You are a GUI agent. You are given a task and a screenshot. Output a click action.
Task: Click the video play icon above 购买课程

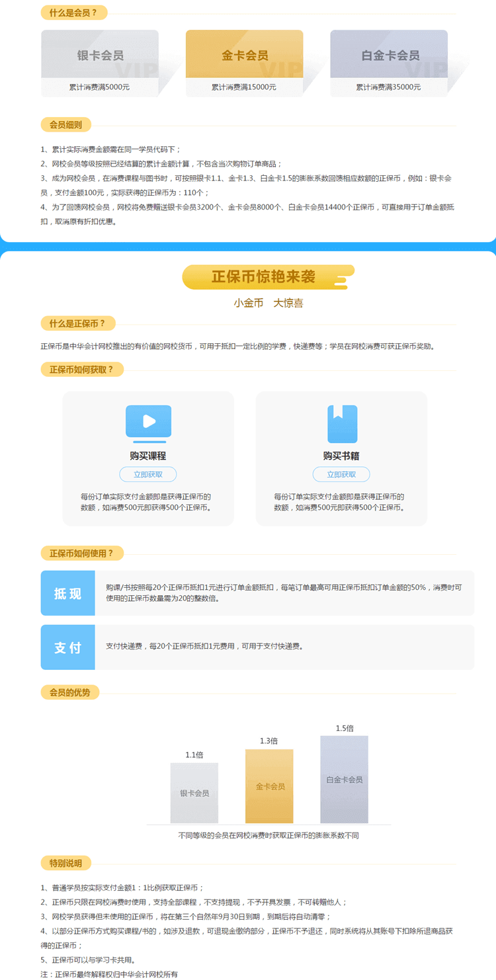coord(148,421)
